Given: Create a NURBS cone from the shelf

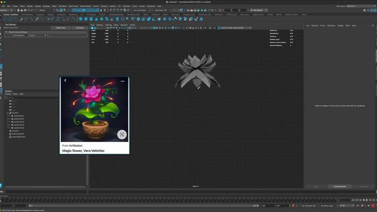Looking at the screenshot, I should (x=97, y=19).
